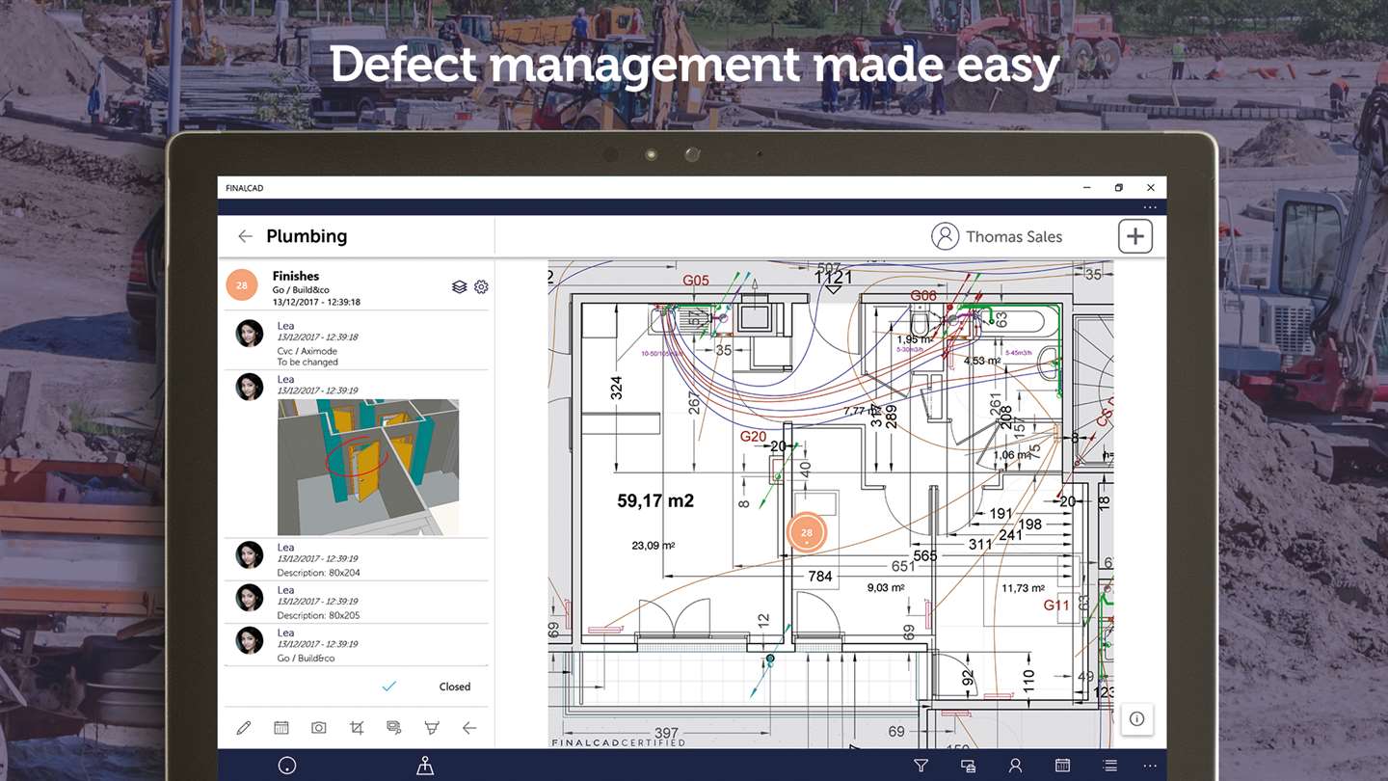The image size is (1388, 781).
Task: Click the three dots in top dark bar
Action: 1149,207
